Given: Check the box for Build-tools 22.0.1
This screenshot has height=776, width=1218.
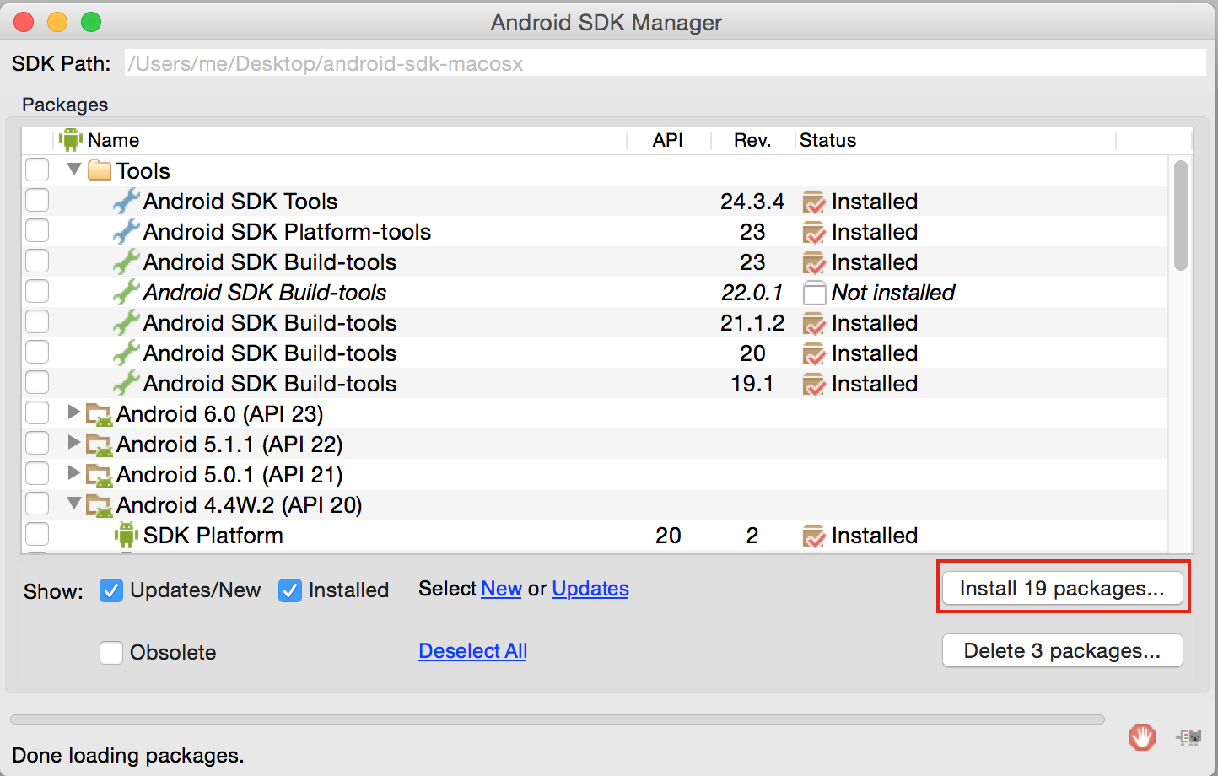Looking at the screenshot, I should pos(37,291).
